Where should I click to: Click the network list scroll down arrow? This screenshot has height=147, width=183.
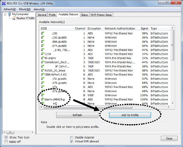tap(172, 103)
